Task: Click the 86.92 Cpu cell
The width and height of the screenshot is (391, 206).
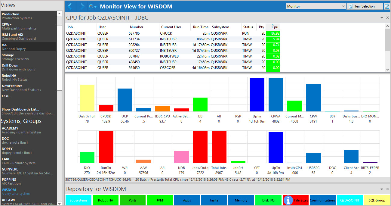Action: (x=273, y=33)
